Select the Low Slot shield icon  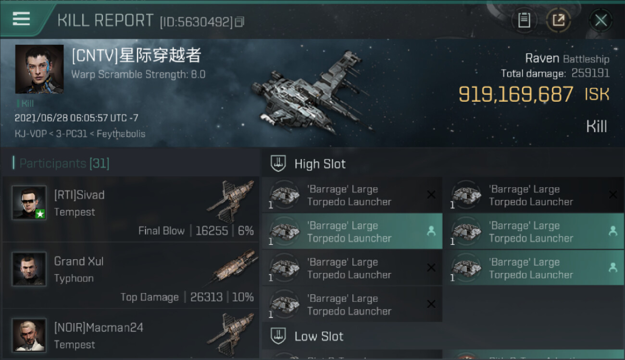click(x=279, y=336)
